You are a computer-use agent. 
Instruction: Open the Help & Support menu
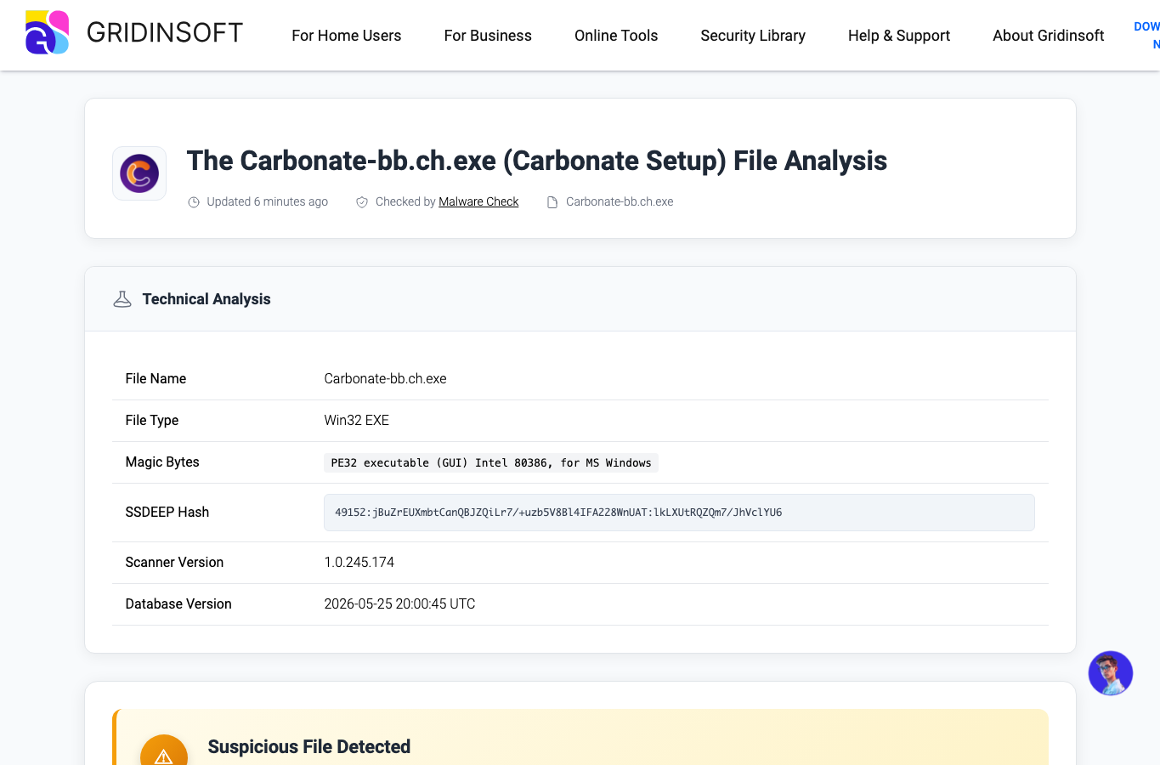pos(899,36)
